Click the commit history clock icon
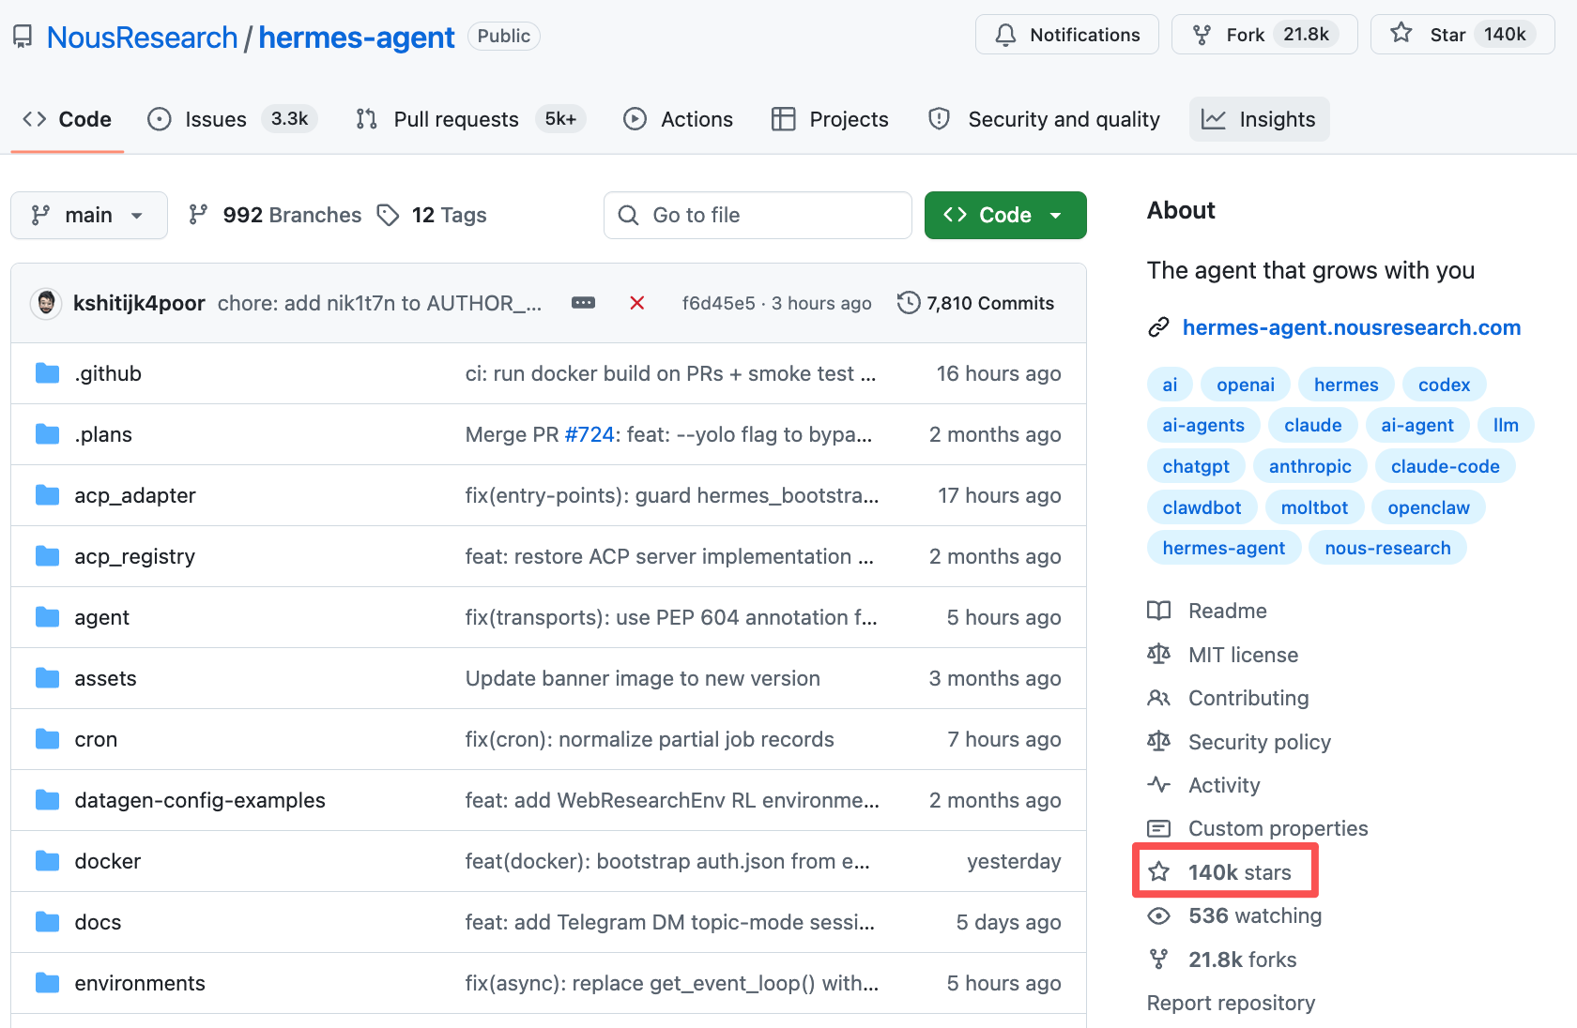Image resolution: width=1577 pixels, height=1028 pixels. point(908,303)
